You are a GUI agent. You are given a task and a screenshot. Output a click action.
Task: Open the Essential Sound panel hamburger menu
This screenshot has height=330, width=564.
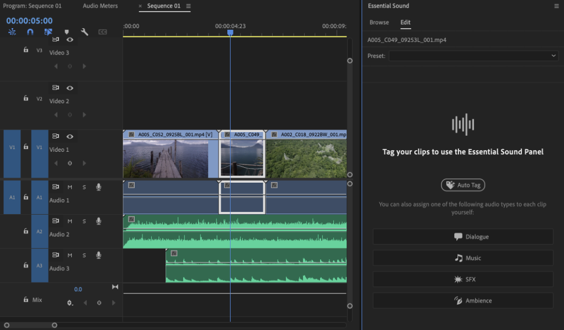557,6
